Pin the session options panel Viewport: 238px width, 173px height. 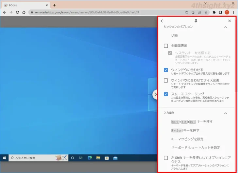click(x=196, y=21)
